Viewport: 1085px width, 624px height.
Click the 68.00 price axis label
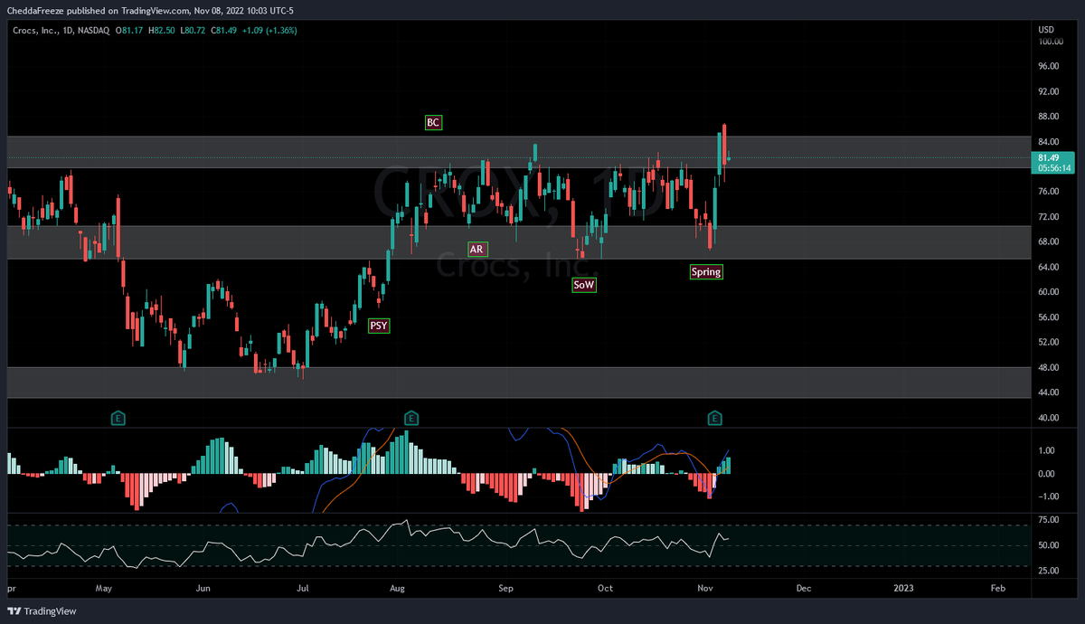[1049, 242]
